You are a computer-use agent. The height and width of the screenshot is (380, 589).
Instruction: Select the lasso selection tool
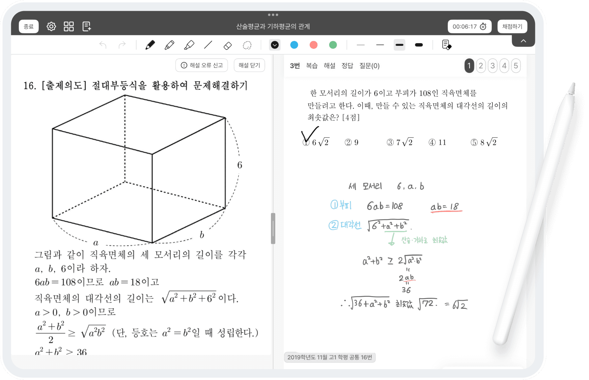coord(247,45)
